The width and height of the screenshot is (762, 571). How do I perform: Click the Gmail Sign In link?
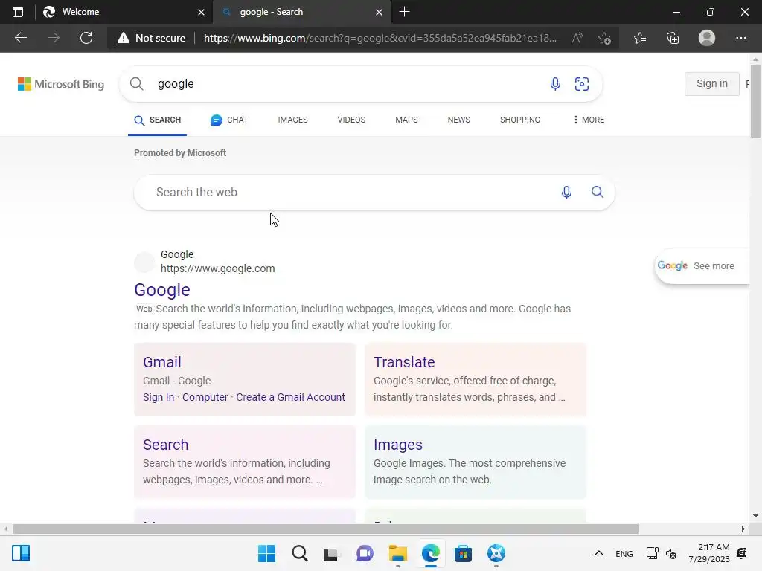159,397
